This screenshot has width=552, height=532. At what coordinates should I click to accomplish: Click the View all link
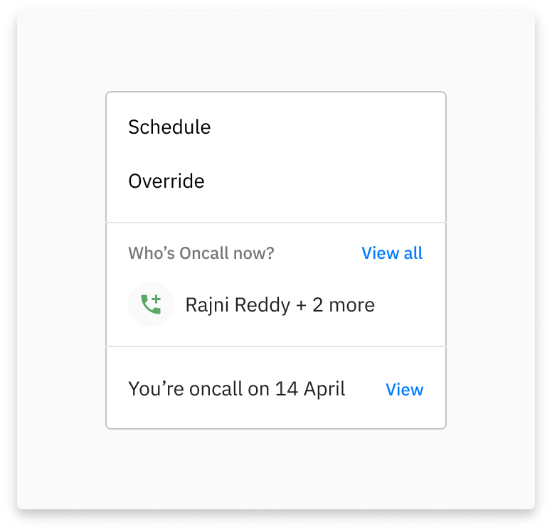pos(392,253)
